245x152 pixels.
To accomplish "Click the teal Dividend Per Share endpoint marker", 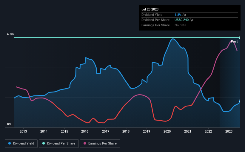I will [x=240, y=38].
